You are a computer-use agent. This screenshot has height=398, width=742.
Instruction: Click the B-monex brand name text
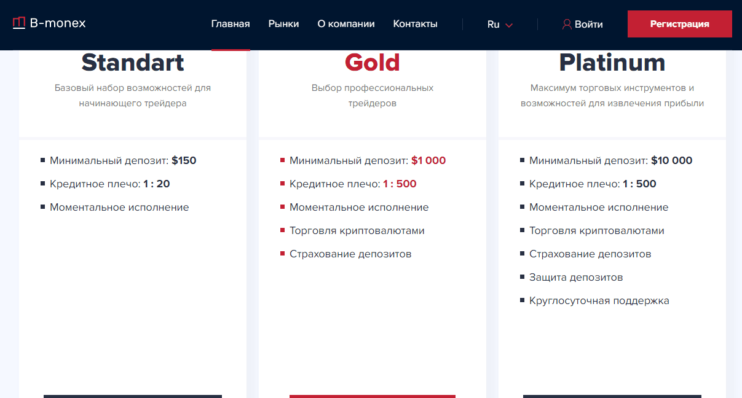pyautogui.click(x=58, y=23)
